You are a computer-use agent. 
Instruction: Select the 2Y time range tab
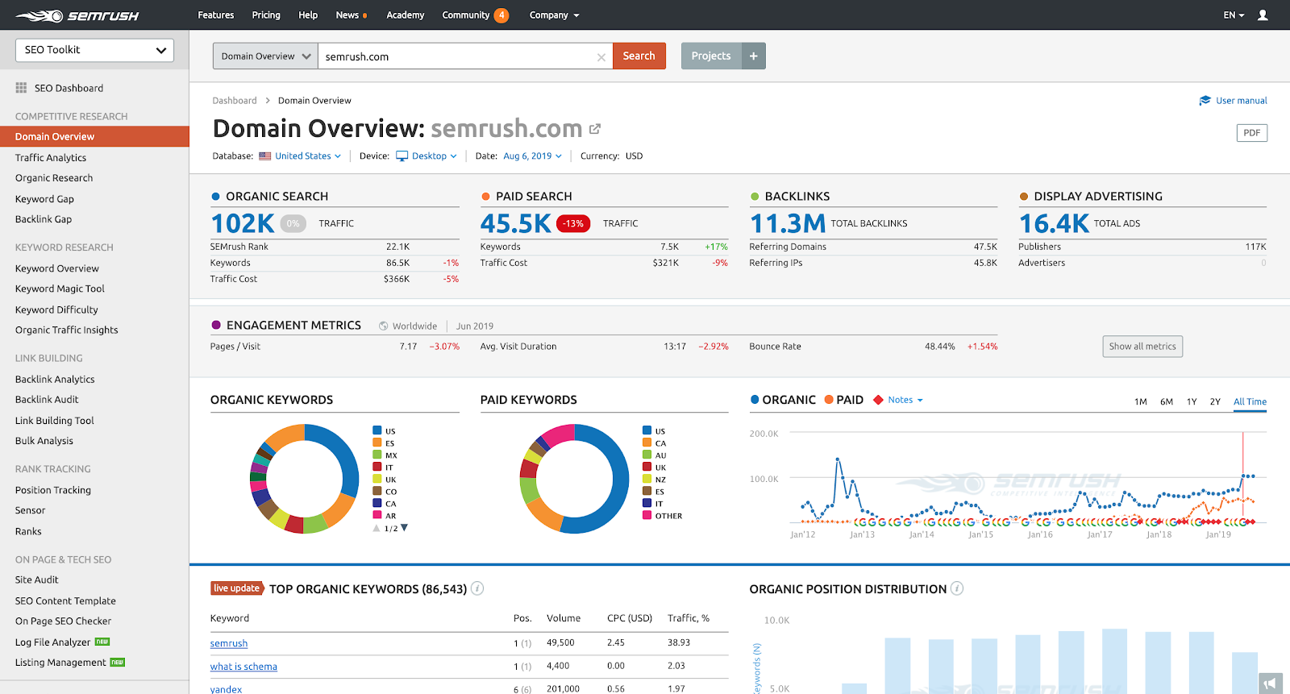(x=1215, y=401)
